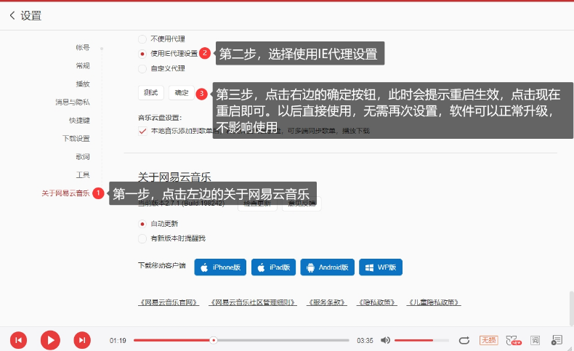Image resolution: width=574 pixels, height=351 pixels.
Task: Open the 常规 settings section
Action: pos(83,65)
